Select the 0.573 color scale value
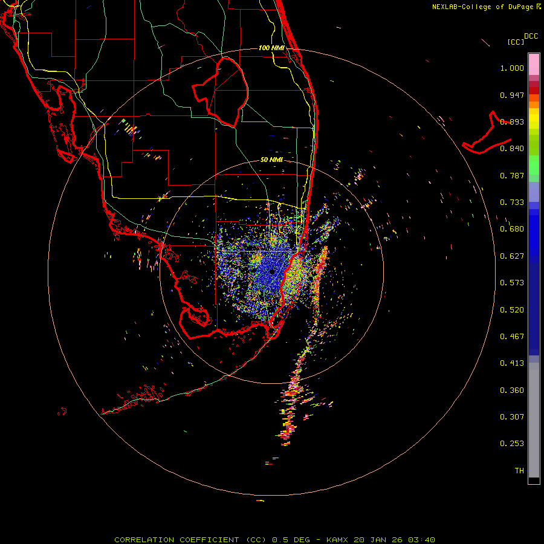 tap(512, 283)
